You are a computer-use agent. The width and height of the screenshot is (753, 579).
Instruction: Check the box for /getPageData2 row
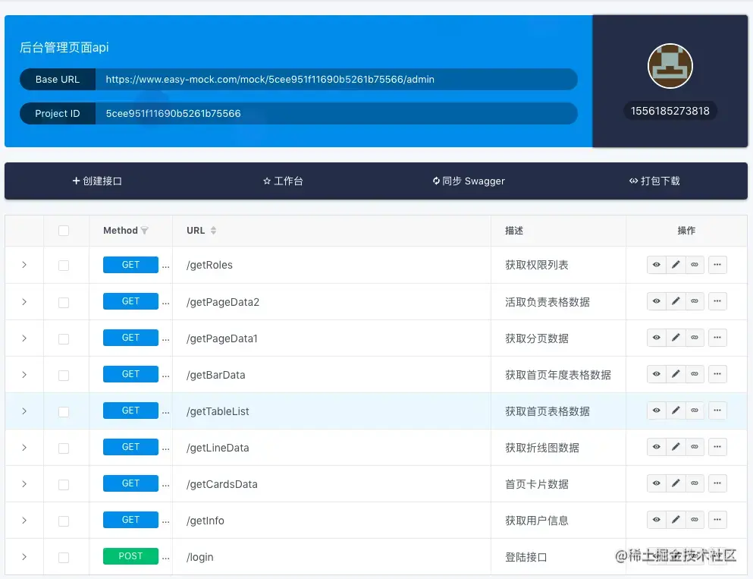pos(64,302)
